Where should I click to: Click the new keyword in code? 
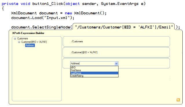68,13
